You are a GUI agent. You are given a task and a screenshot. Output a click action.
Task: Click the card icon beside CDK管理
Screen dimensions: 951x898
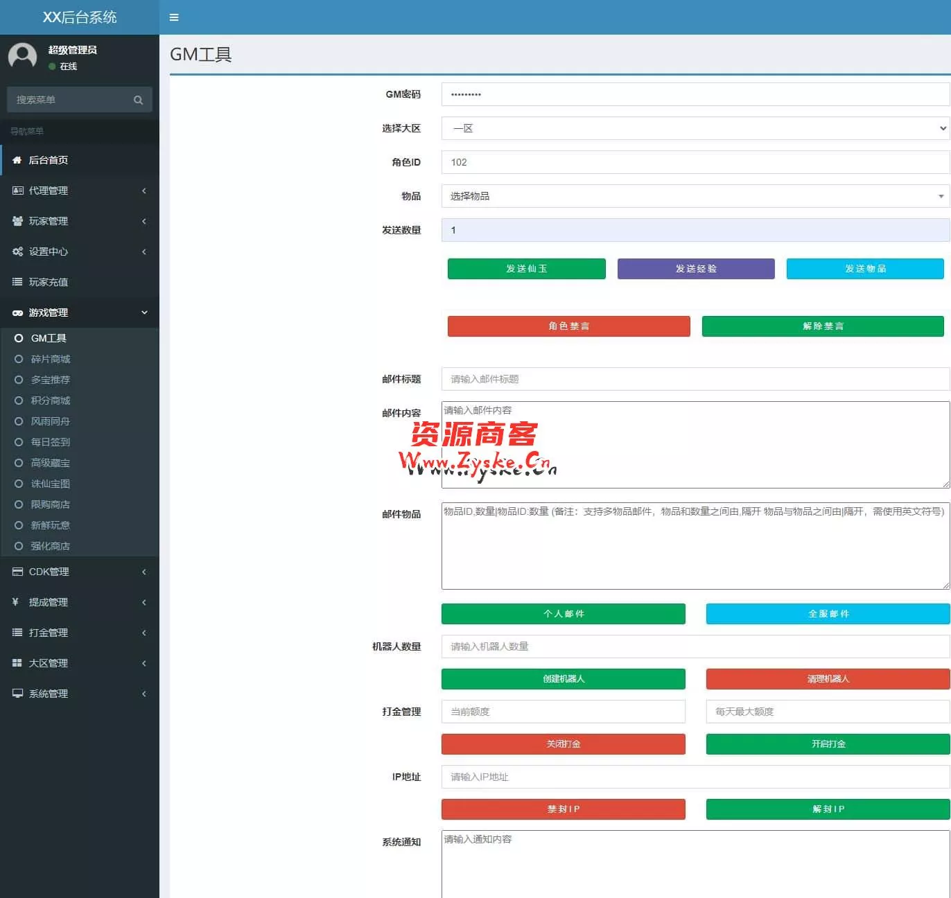(17, 572)
